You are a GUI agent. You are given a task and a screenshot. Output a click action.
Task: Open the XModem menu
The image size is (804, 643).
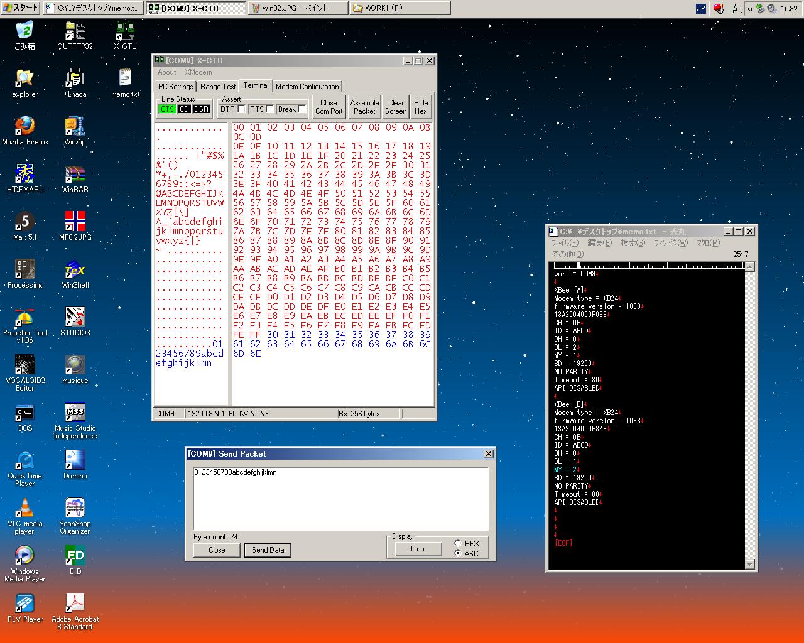point(198,72)
